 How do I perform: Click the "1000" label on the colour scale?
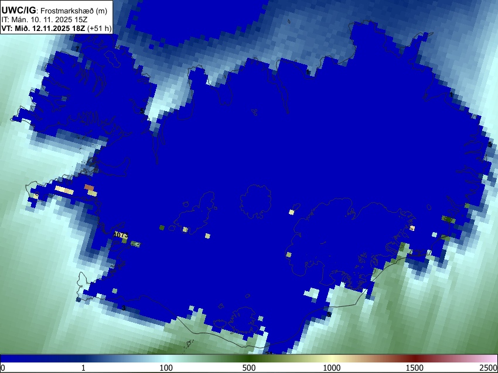(332, 368)
